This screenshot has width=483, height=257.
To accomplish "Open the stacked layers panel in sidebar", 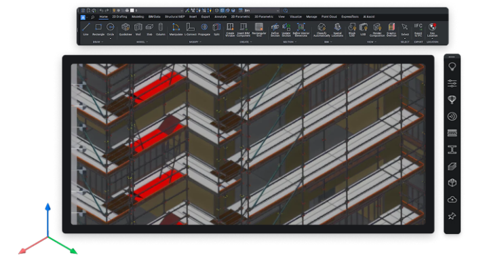I will pos(452,166).
